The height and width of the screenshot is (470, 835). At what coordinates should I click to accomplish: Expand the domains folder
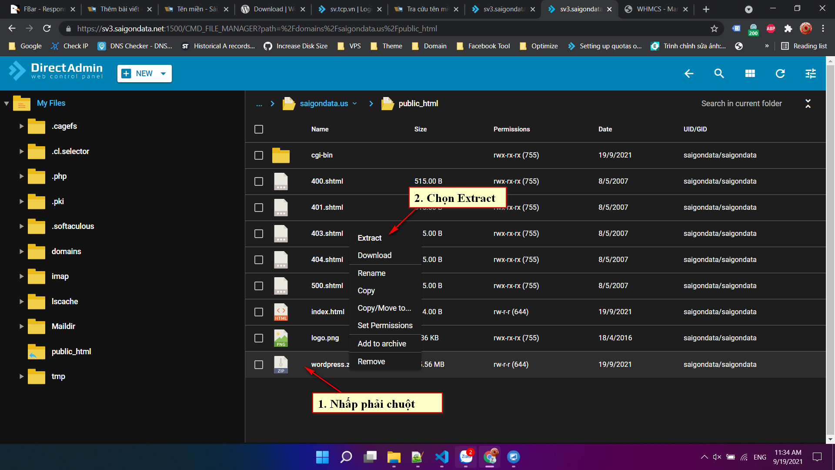(x=21, y=252)
